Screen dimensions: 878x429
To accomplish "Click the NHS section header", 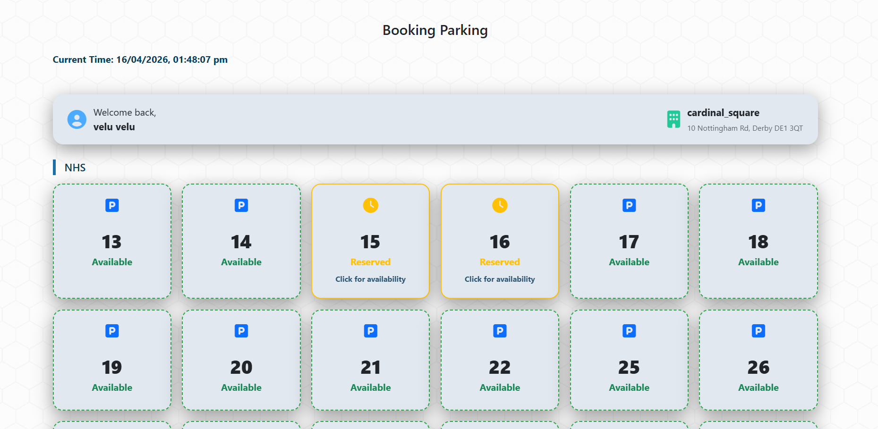I will (x=75, y=168).
